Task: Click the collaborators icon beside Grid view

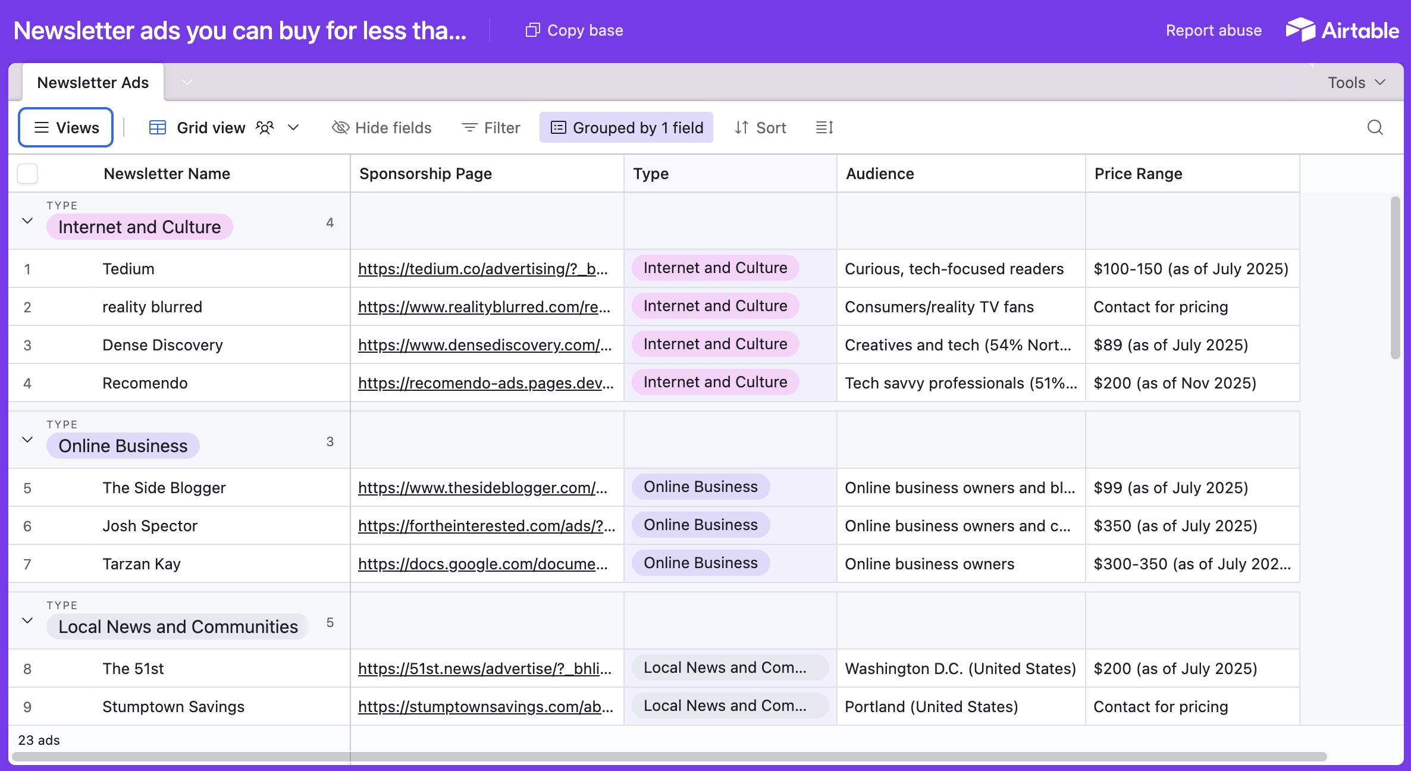Action: (265, 127)
